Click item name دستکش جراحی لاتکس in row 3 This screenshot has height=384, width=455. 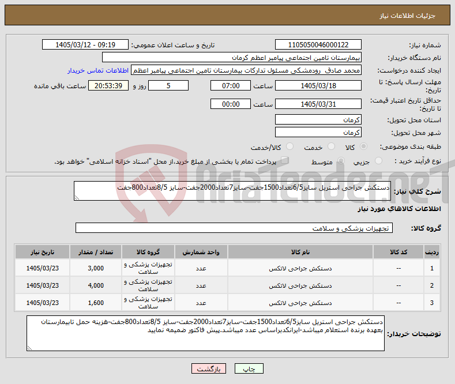pyautogui.click(x=300, y=303)
